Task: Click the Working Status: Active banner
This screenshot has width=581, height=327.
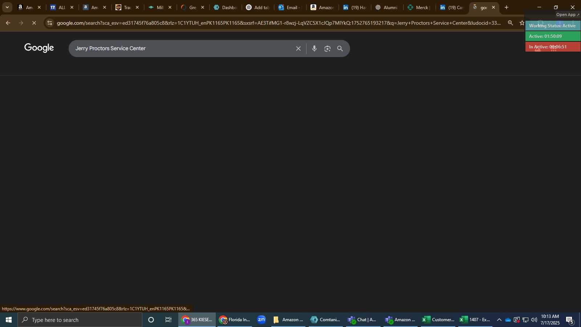Action: click(x=553, y=25)
